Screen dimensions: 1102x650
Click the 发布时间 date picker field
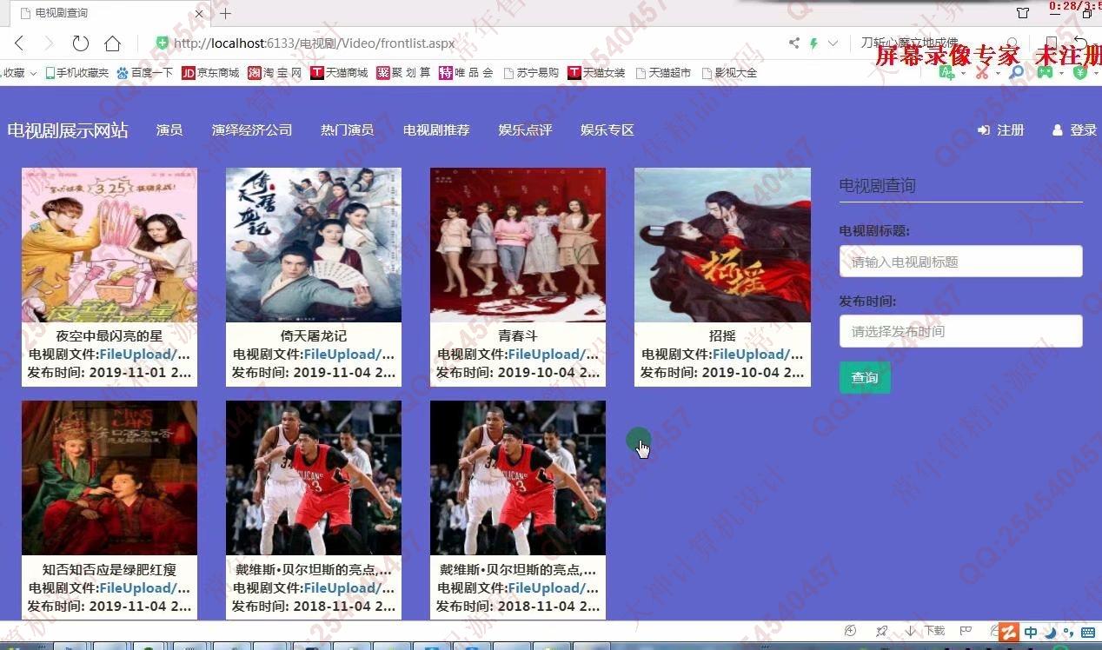pyautogui.click(x=960, y=331)
